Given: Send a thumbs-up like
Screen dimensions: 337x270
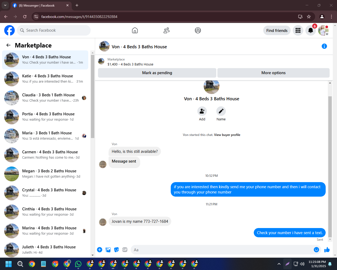Looking at the screenshot, I should click(x=327, y=250).
